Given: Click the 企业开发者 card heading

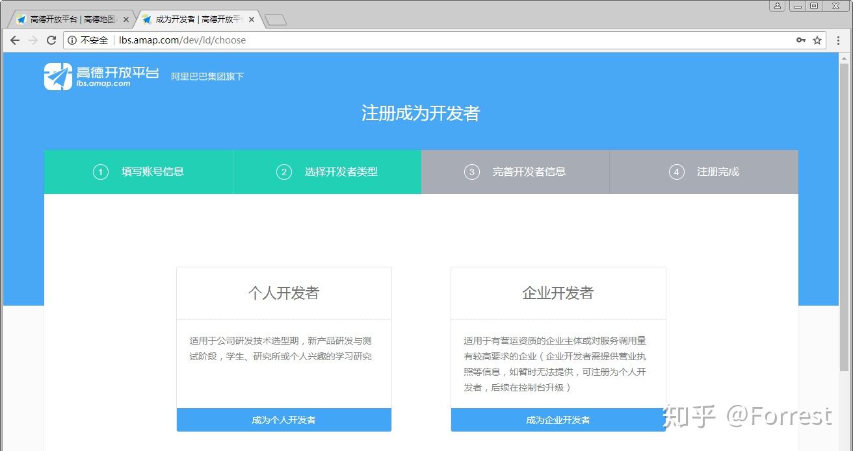Looking at the screenshot, I should pos(558,293).
